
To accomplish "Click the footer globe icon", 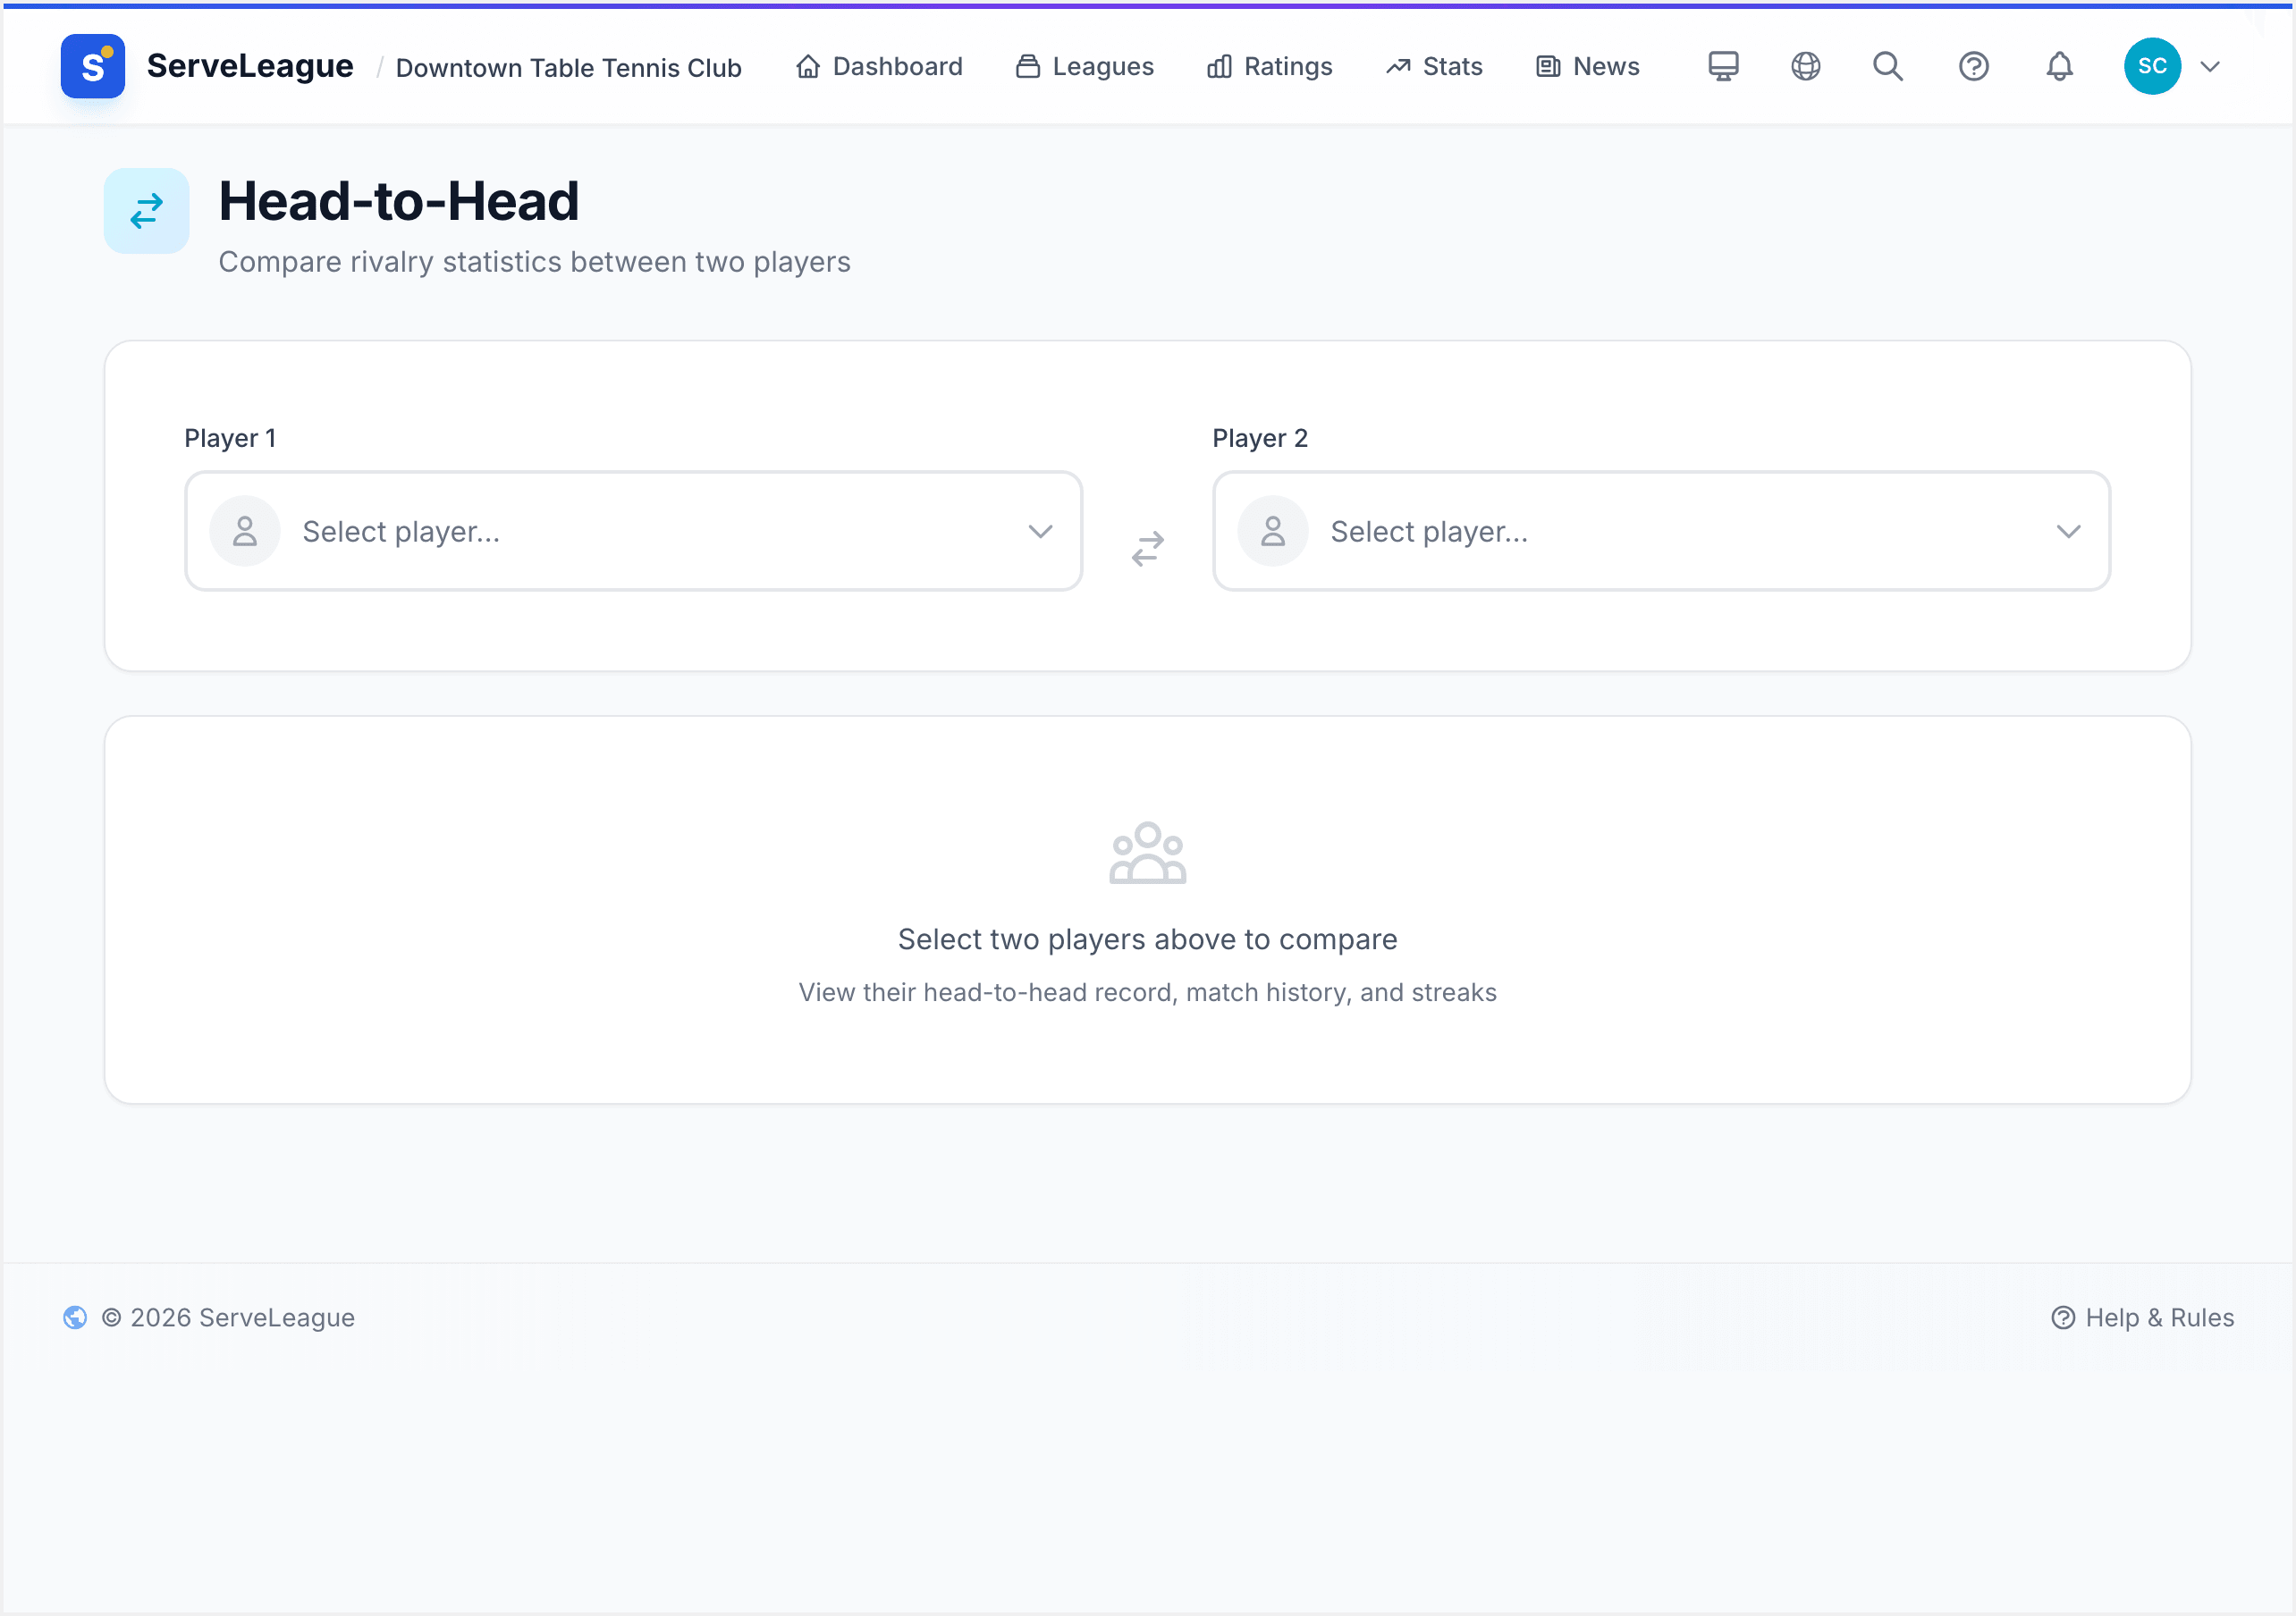I will coord(75,1317).
